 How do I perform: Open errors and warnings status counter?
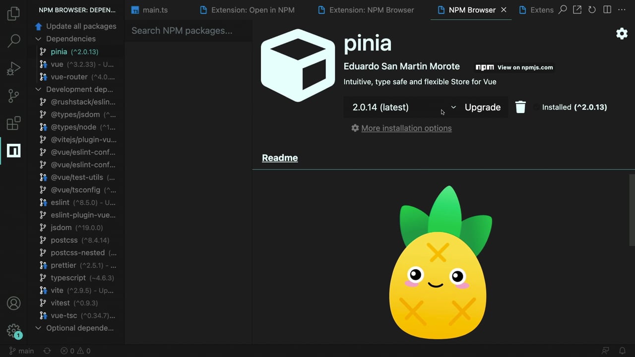[x=75, y=351]
